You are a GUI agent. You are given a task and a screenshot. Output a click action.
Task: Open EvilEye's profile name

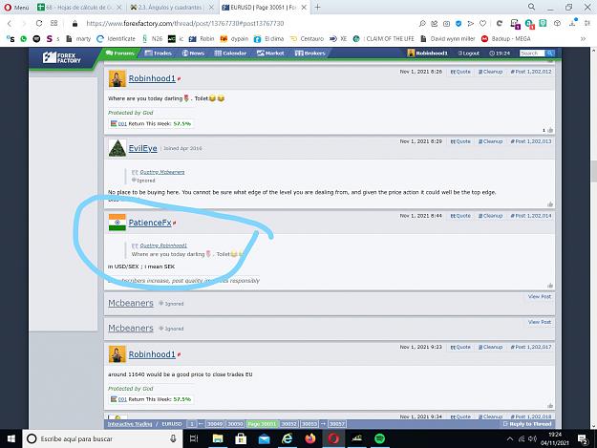pyautogui.click(x=142, y=148)
